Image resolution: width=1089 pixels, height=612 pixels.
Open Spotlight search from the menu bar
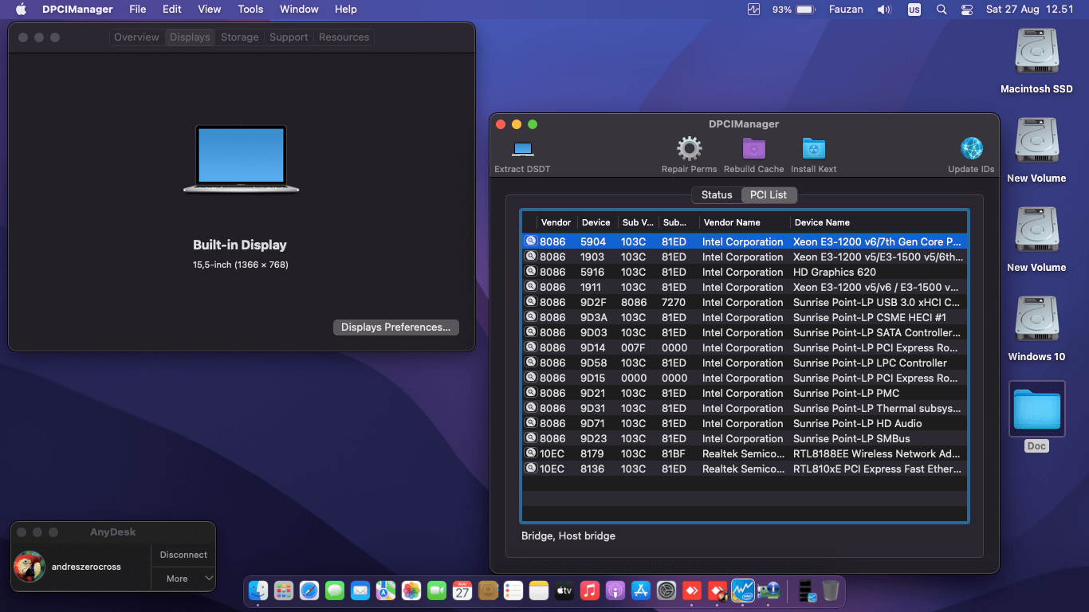942,9
